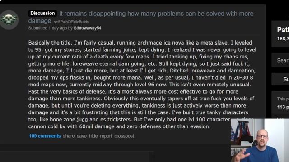289x162 pixels.
Task: Click the sidebar subscriber count 168
Action: (283, 39)
